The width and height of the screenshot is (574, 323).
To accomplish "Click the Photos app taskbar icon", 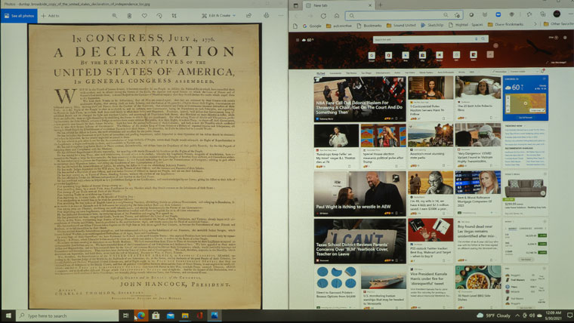I will (214, 315).
